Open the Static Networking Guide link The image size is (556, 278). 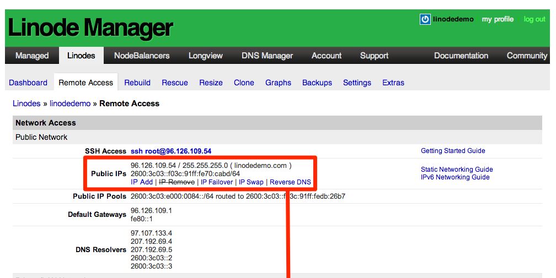point(457,170)
